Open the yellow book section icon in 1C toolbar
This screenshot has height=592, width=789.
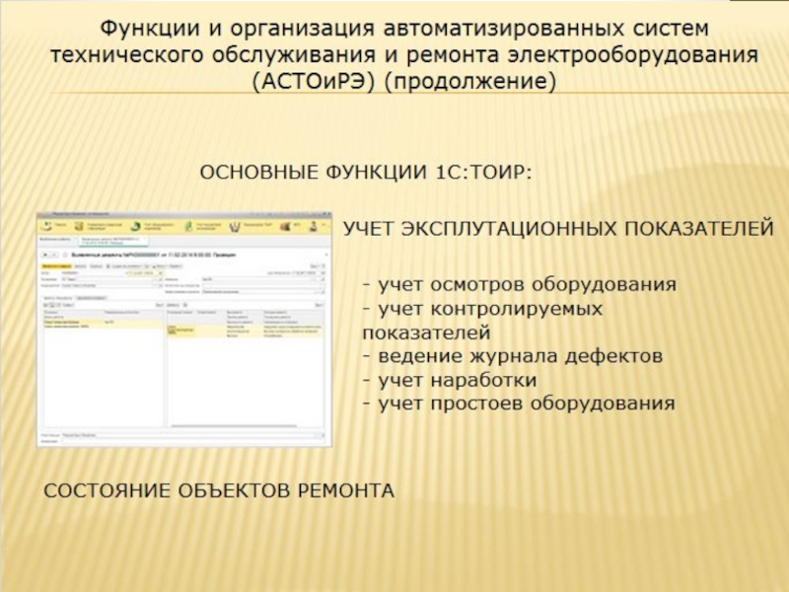79,226
